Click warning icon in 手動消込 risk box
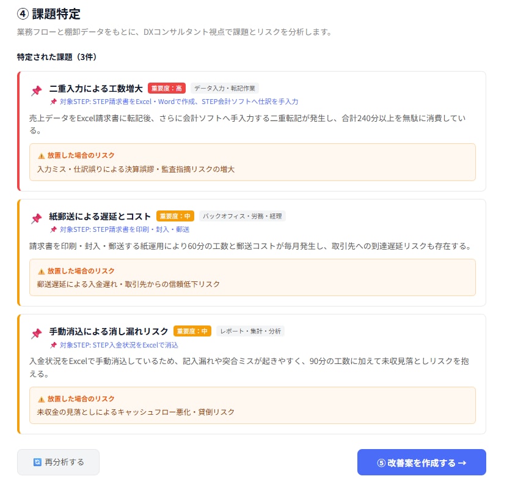Screen dimensions: 518x498 coord(42,399)
